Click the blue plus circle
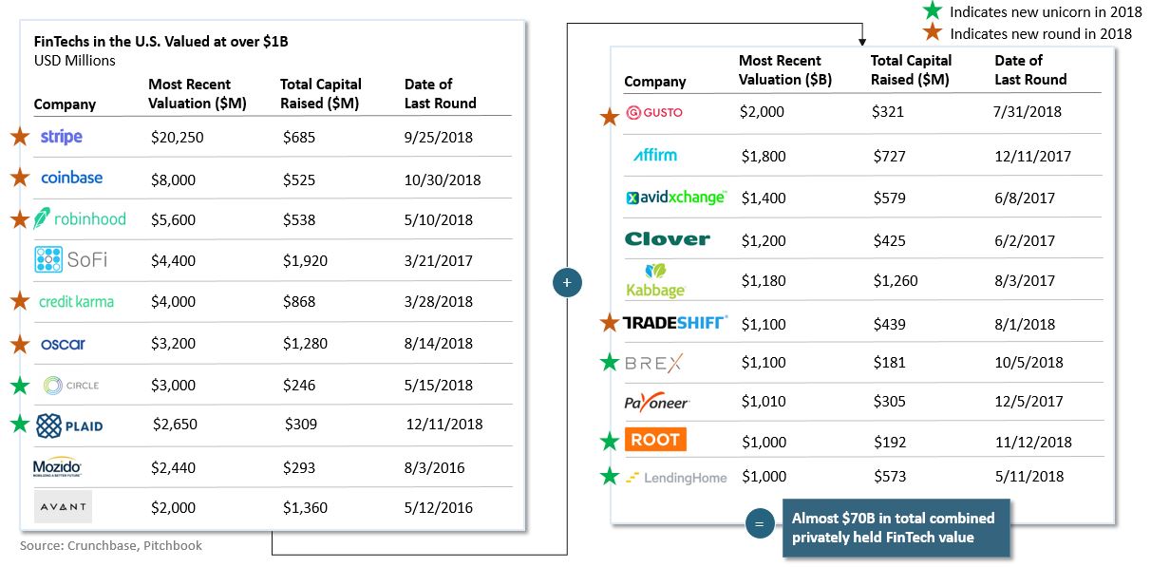This screenshot has height=567, width=1151. (567, 282)
